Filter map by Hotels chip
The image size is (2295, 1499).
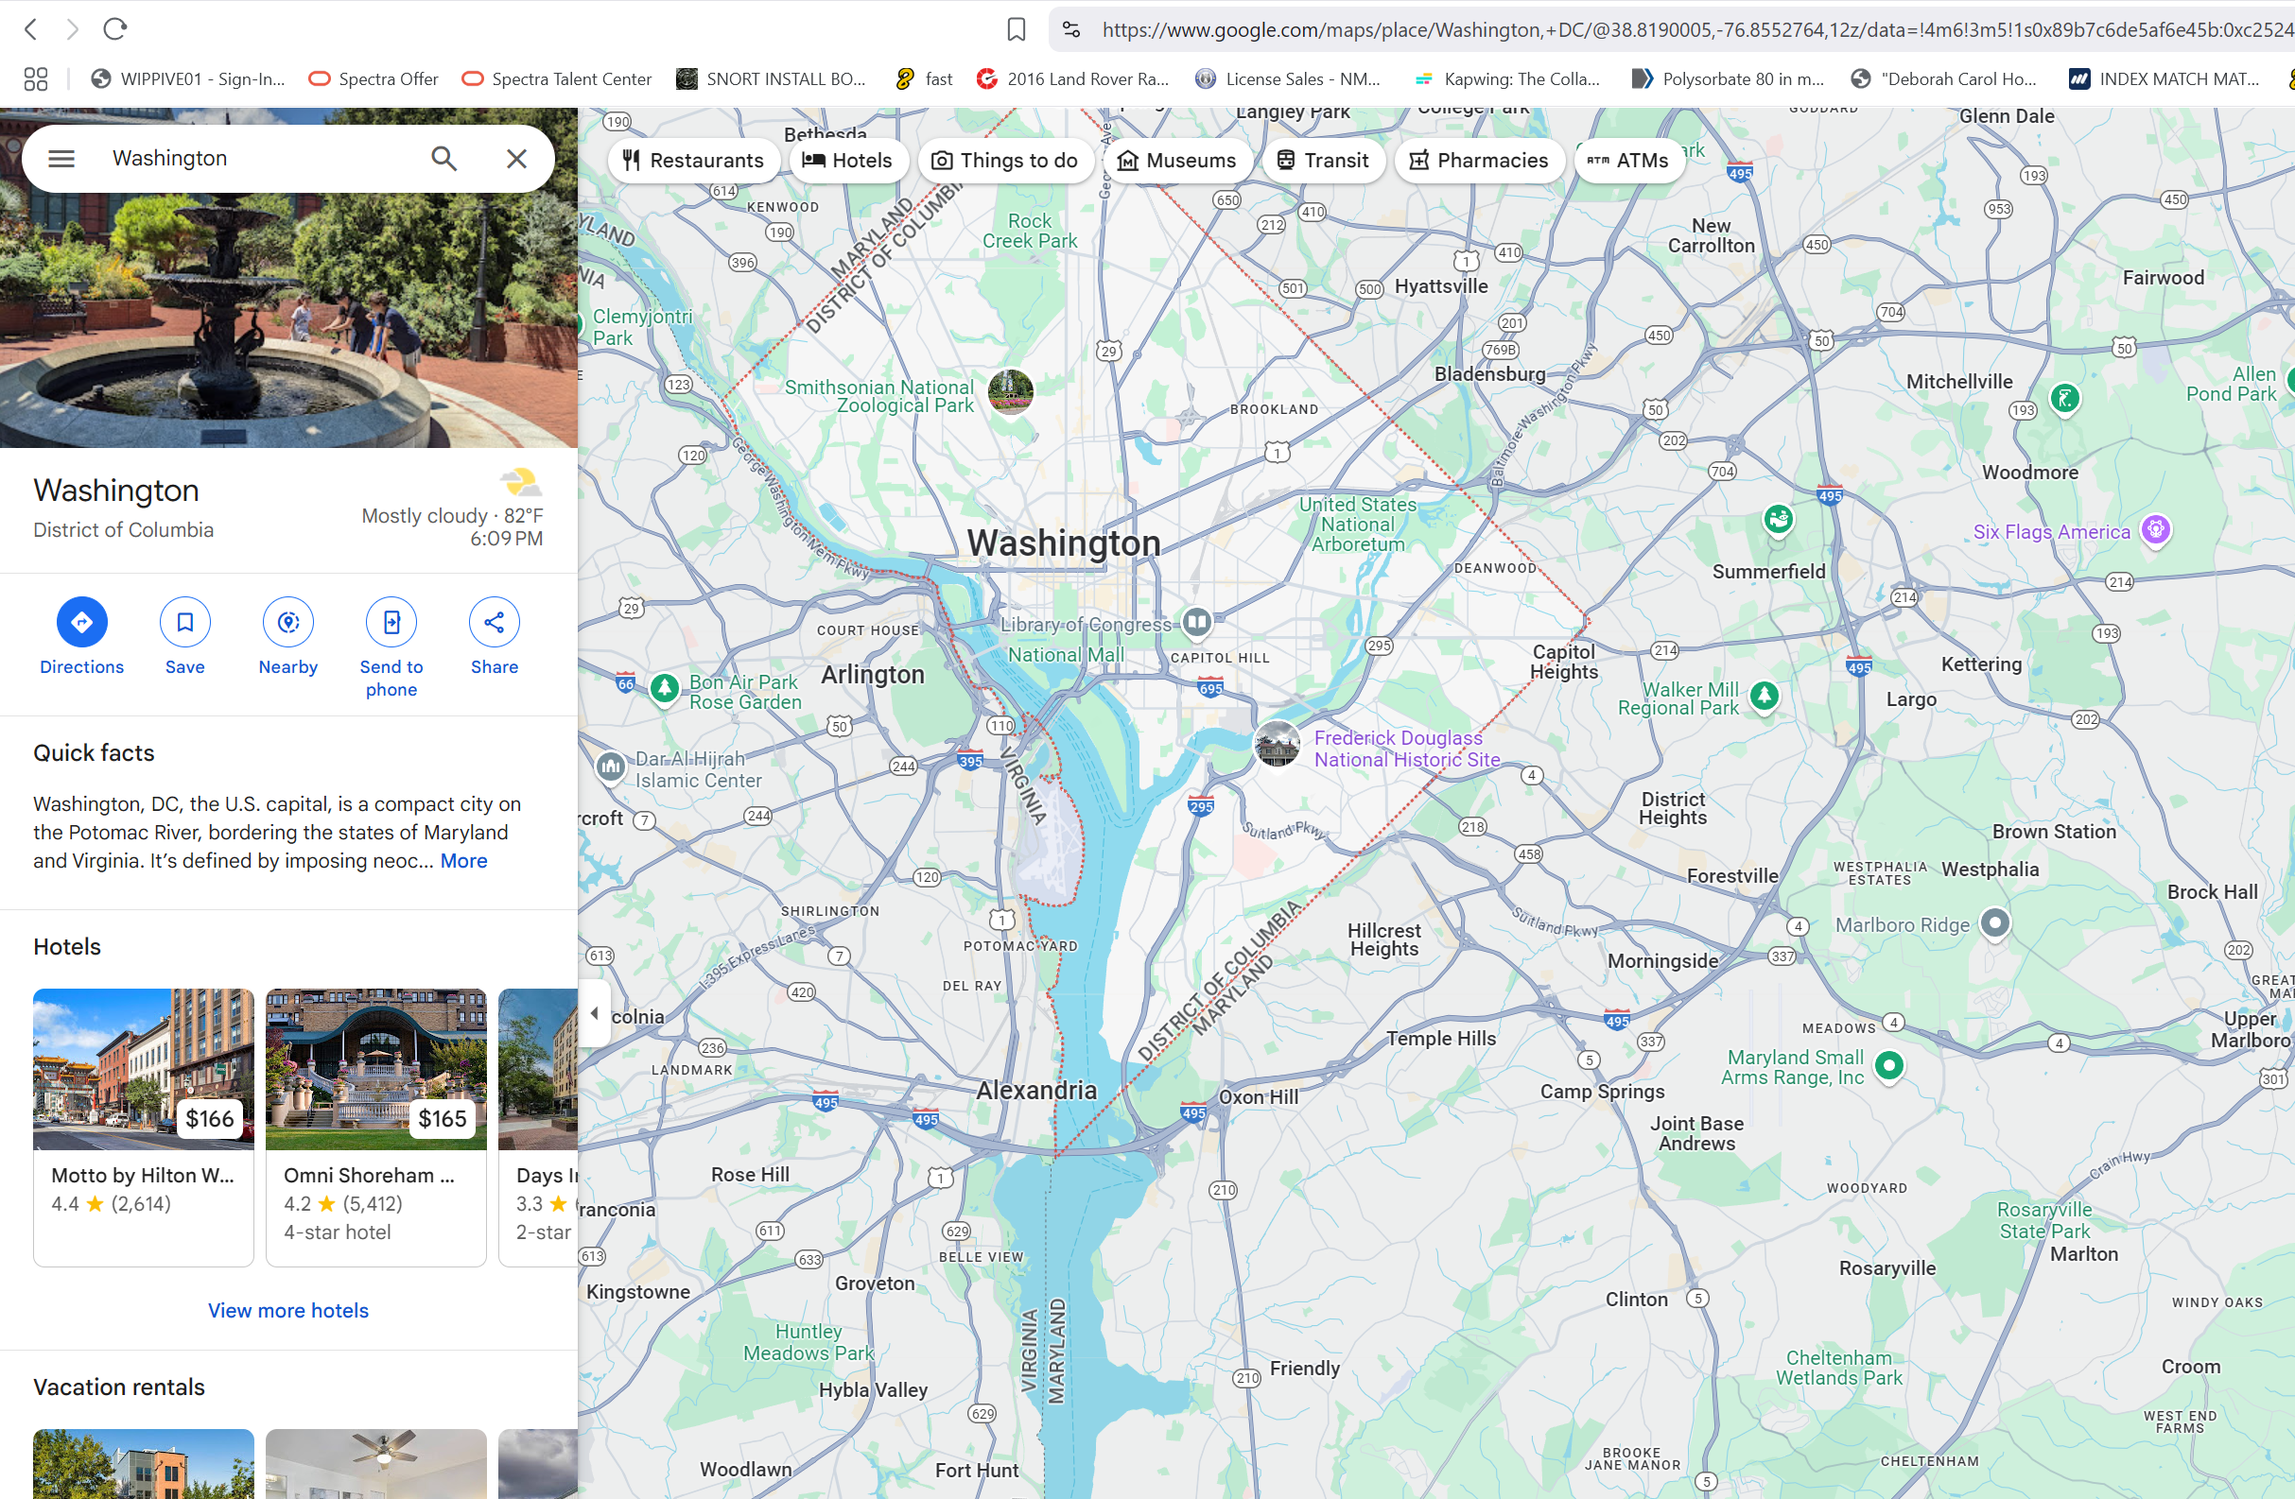[848, 160]
